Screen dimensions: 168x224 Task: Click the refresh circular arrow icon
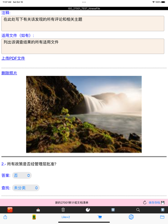(145, 202)
